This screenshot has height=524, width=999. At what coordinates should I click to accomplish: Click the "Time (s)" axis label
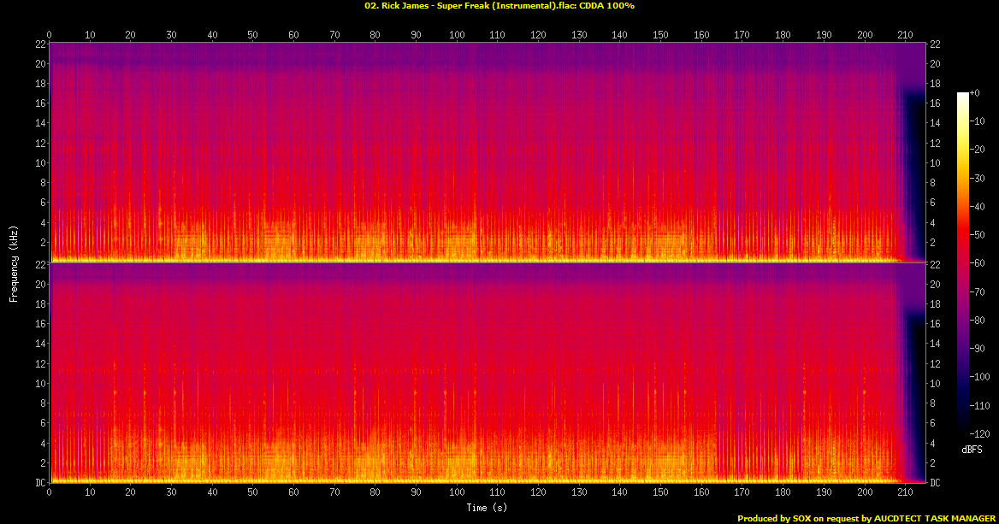[487, 508]
